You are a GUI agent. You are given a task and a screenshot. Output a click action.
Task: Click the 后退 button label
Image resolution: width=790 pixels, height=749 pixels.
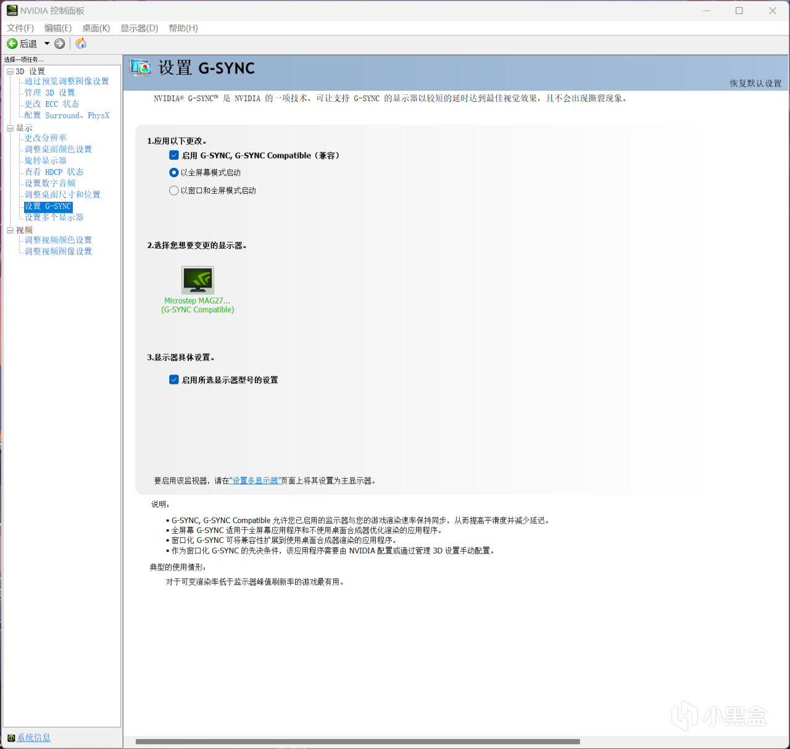(28, 44)
